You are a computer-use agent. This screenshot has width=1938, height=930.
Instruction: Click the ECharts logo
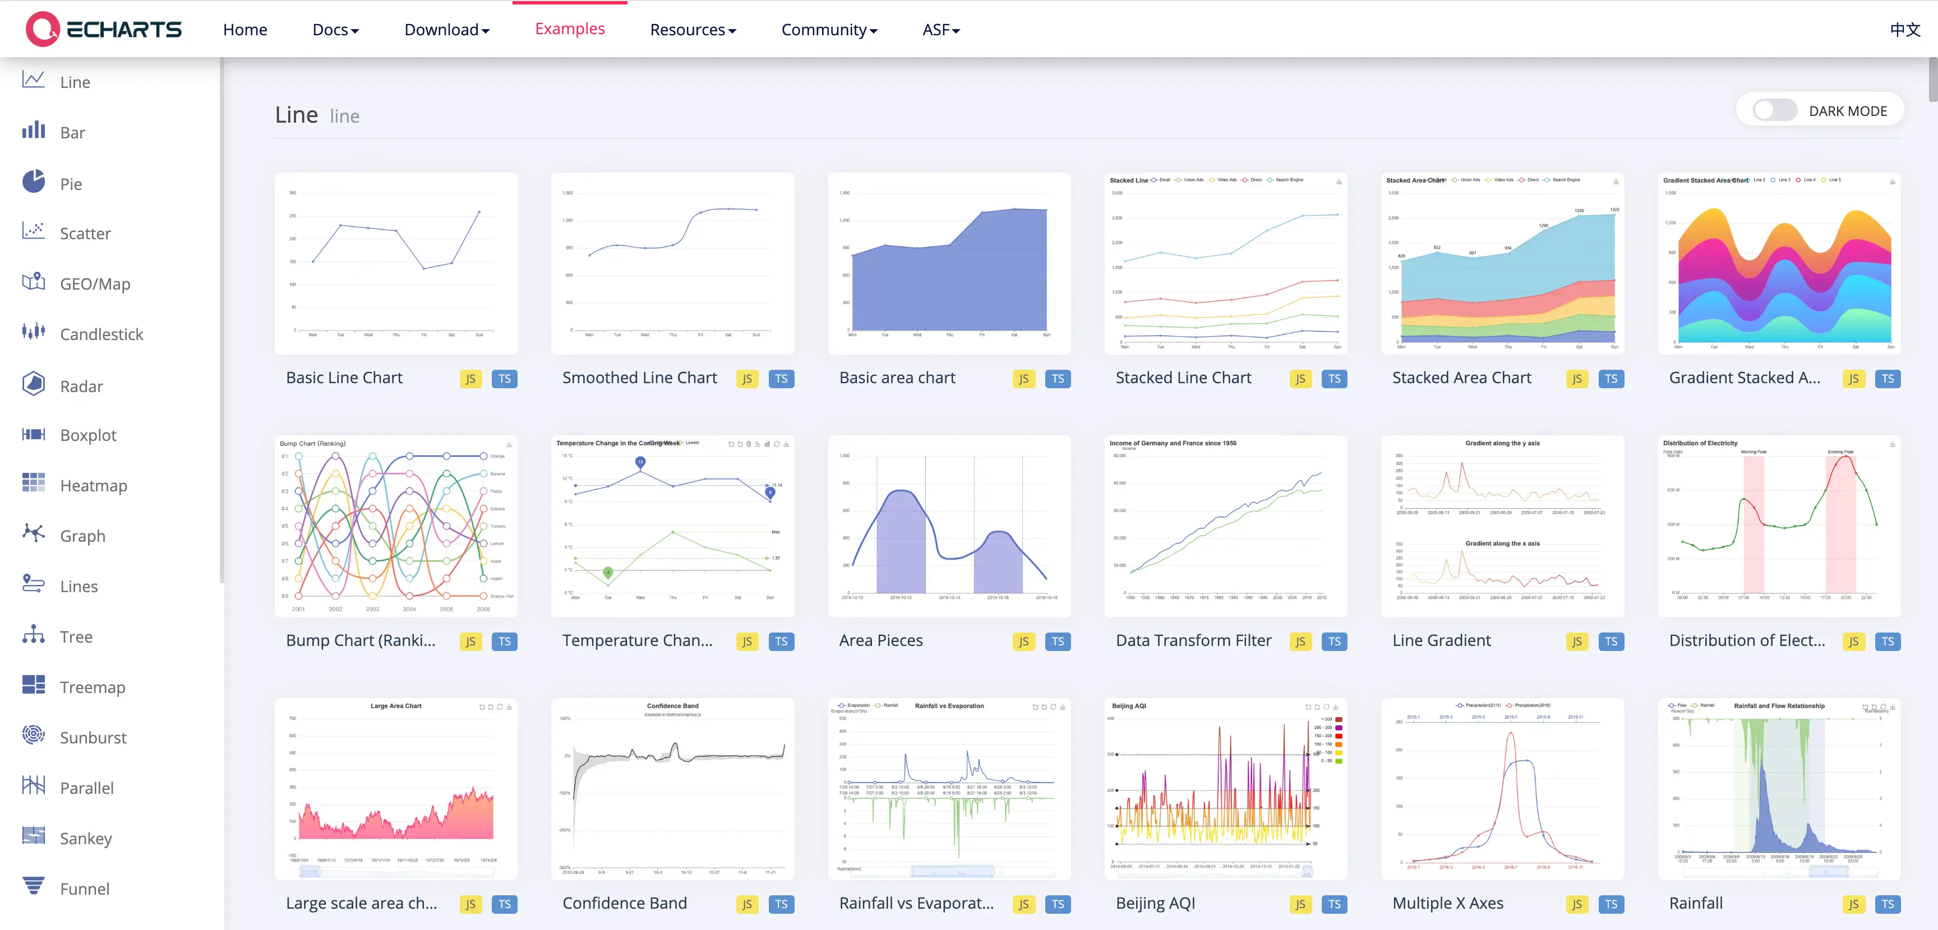(104, 29)
